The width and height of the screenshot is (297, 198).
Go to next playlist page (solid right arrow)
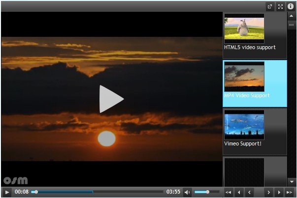point(279,192)
